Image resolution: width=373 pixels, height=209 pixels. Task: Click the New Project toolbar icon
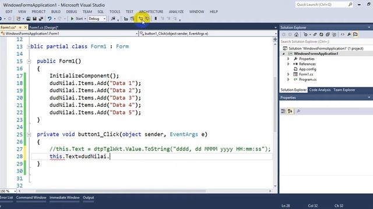(x=19, y=19)
